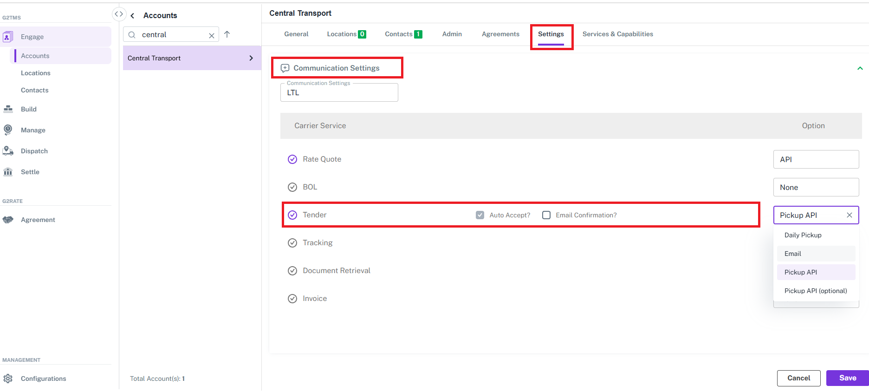Uncheck the Auto Accept checkbox
Image resolution: width=869 pixels, height=392 pixels.
coord(480,215)
